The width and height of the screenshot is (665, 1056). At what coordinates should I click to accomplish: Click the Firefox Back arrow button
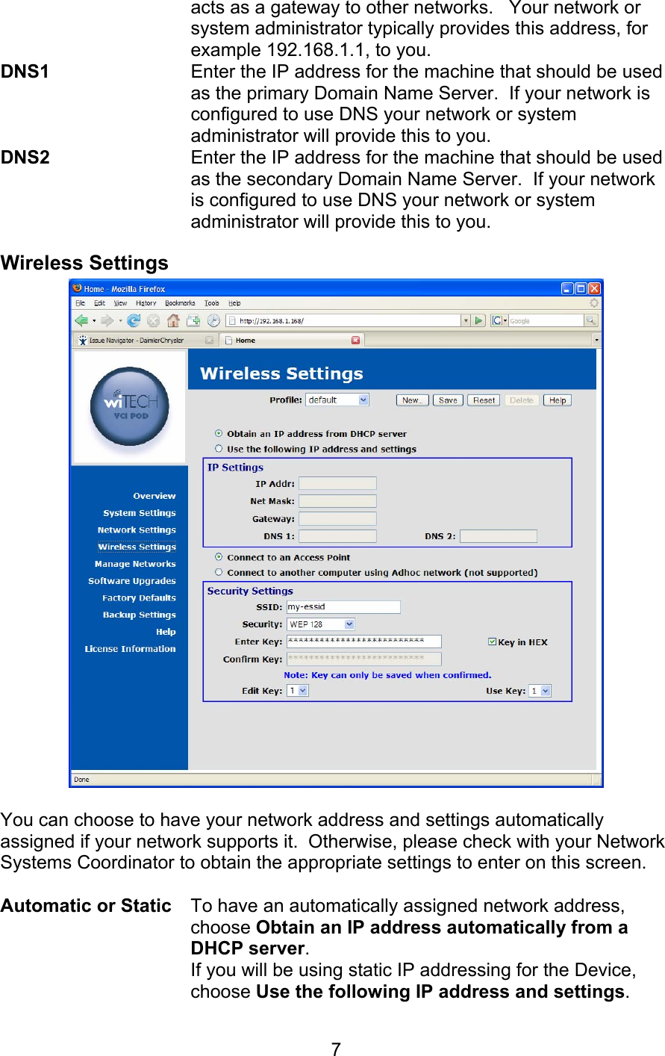point(81,320)
